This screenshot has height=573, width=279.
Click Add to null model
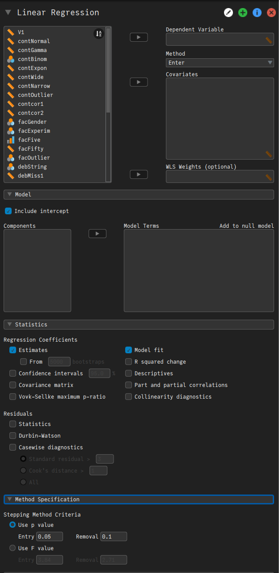point(246,226)
